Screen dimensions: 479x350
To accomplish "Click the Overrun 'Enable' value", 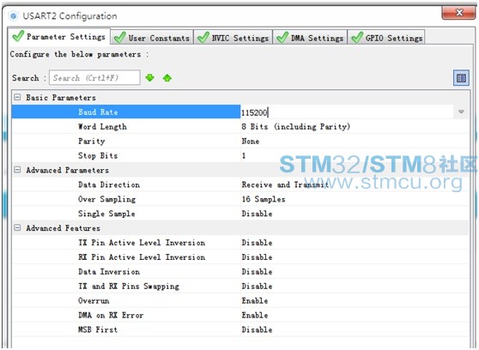I will 255,300.
